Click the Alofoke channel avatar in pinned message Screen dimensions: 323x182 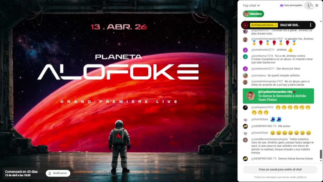click(245, 25)
